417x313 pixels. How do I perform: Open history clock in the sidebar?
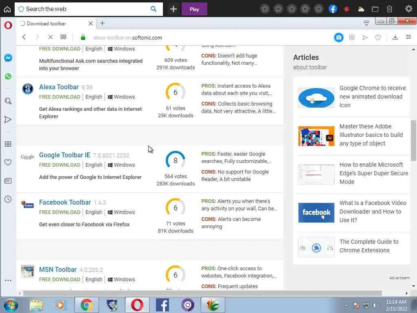[x=8, y=199]
